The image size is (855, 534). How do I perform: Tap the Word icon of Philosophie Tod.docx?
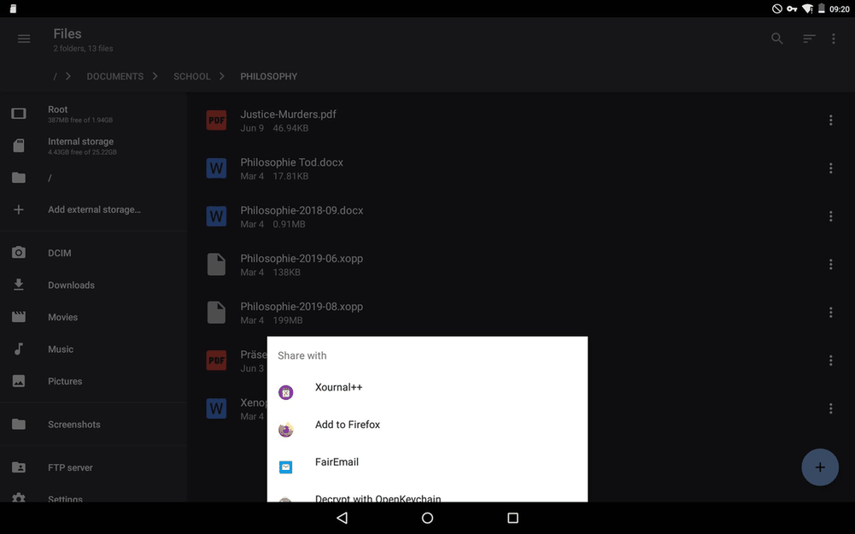(x=215, y=167)
